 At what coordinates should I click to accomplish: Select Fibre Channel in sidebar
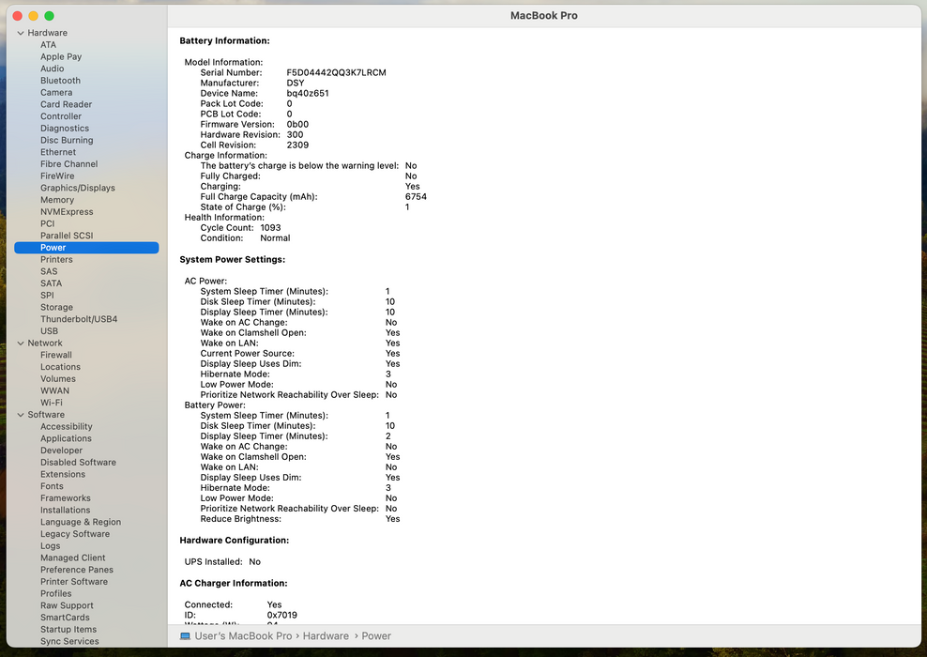tap(69, 164)
